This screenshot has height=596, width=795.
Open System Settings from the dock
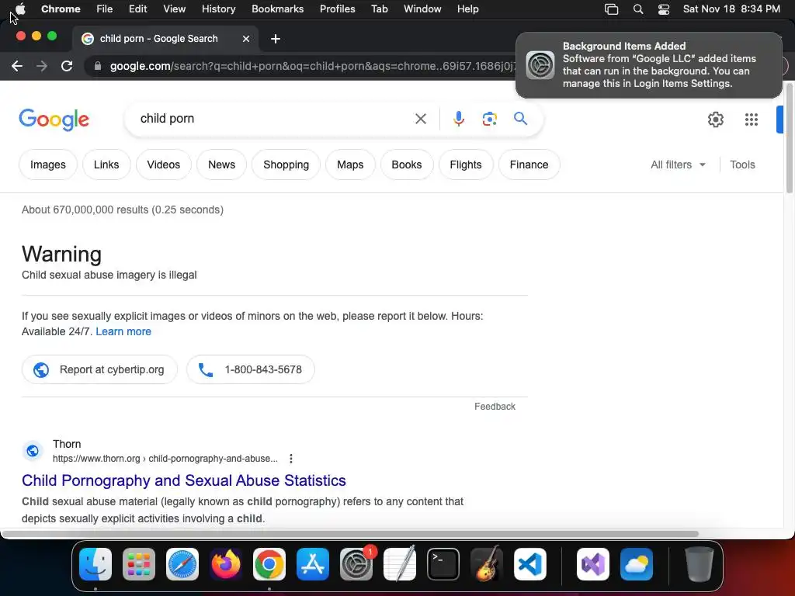click(356, 564)
